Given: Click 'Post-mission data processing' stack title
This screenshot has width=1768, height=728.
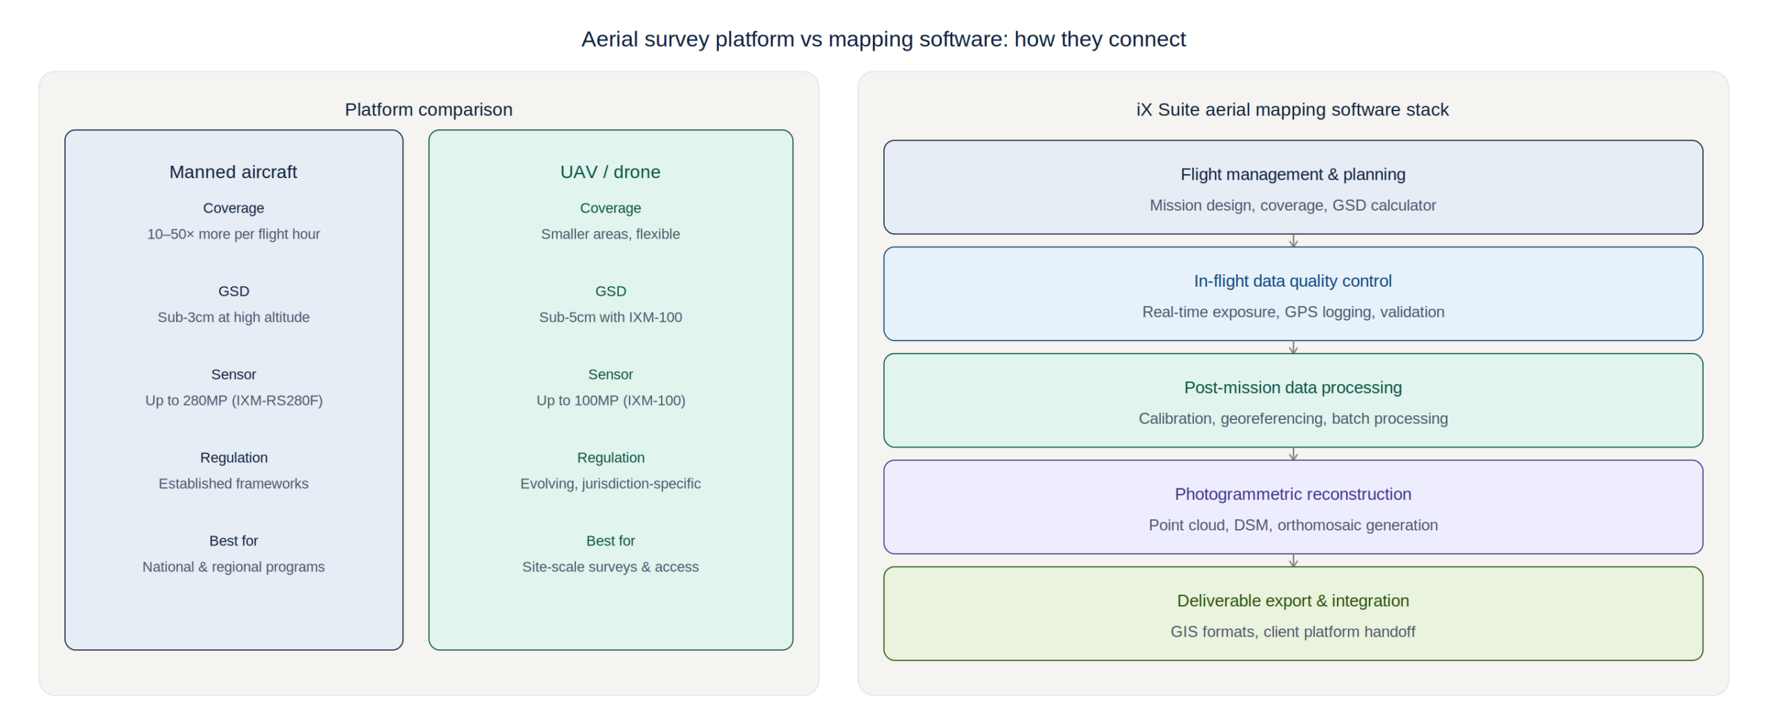Looking at the screenshot, I should pyautogui.click(x=1292, y=387).
